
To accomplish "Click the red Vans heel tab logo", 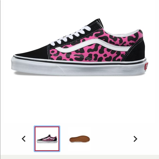I will 146,66.
